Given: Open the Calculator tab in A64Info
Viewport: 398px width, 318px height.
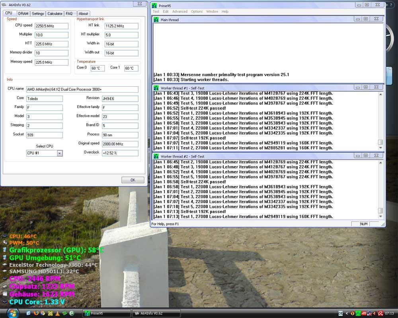Looking at the screenshot, I should [x=55, y=14].
